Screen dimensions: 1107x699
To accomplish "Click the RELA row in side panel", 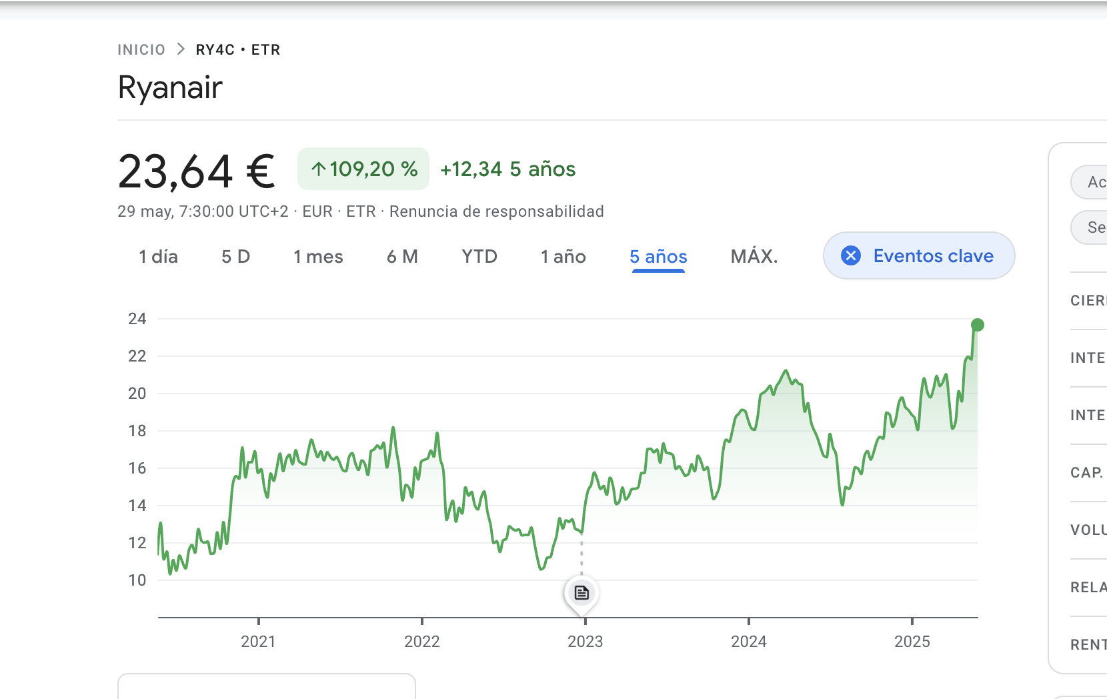I will tap(1088, 588).
